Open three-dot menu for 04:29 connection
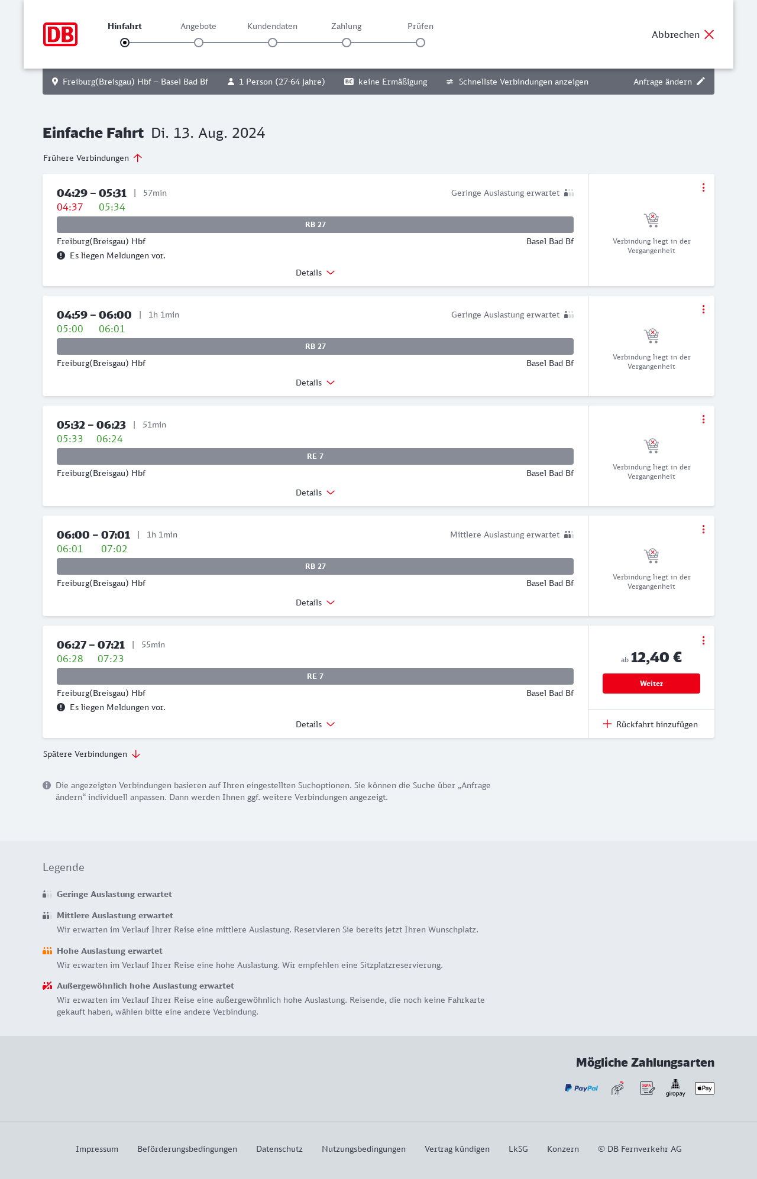 (x=703, y=187)
